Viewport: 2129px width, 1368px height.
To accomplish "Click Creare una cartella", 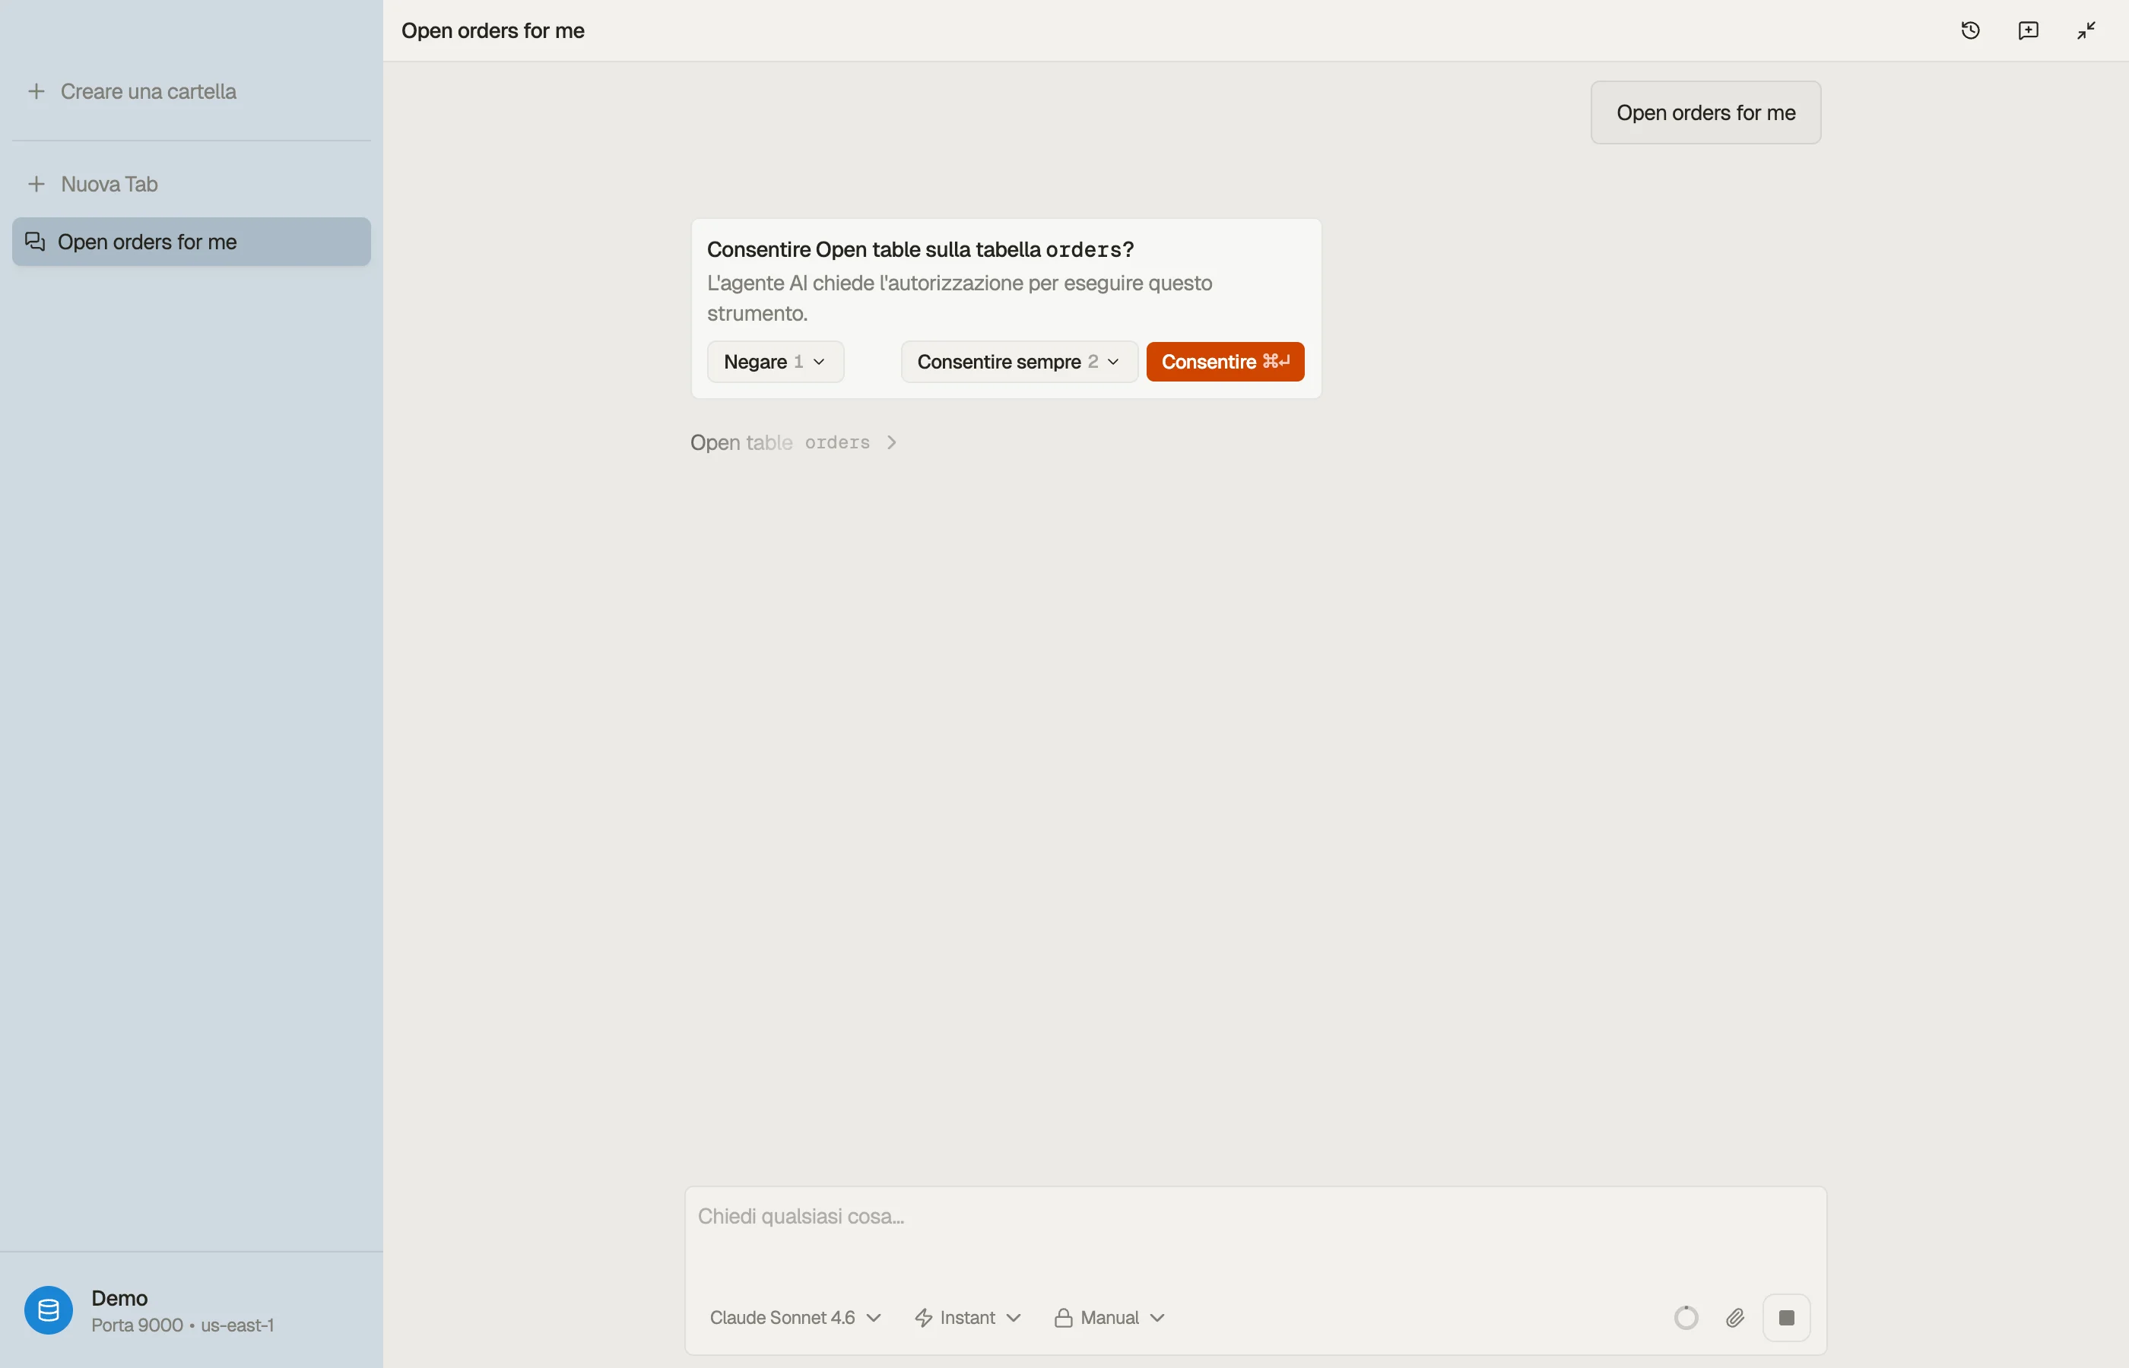I will coord(148,91).
